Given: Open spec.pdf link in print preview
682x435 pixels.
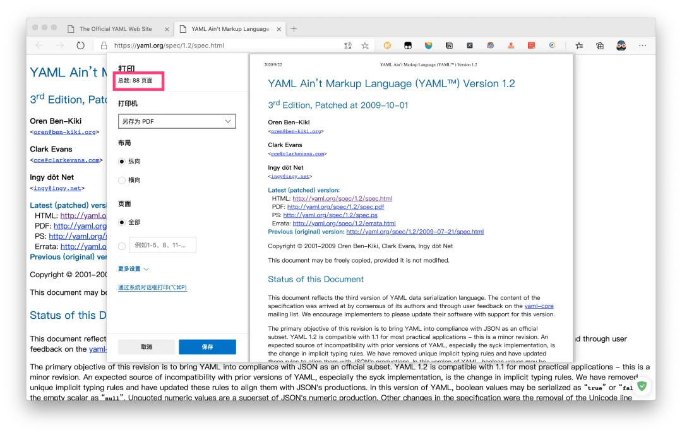Looking at the screenshot, I should (x=336, y=206).
